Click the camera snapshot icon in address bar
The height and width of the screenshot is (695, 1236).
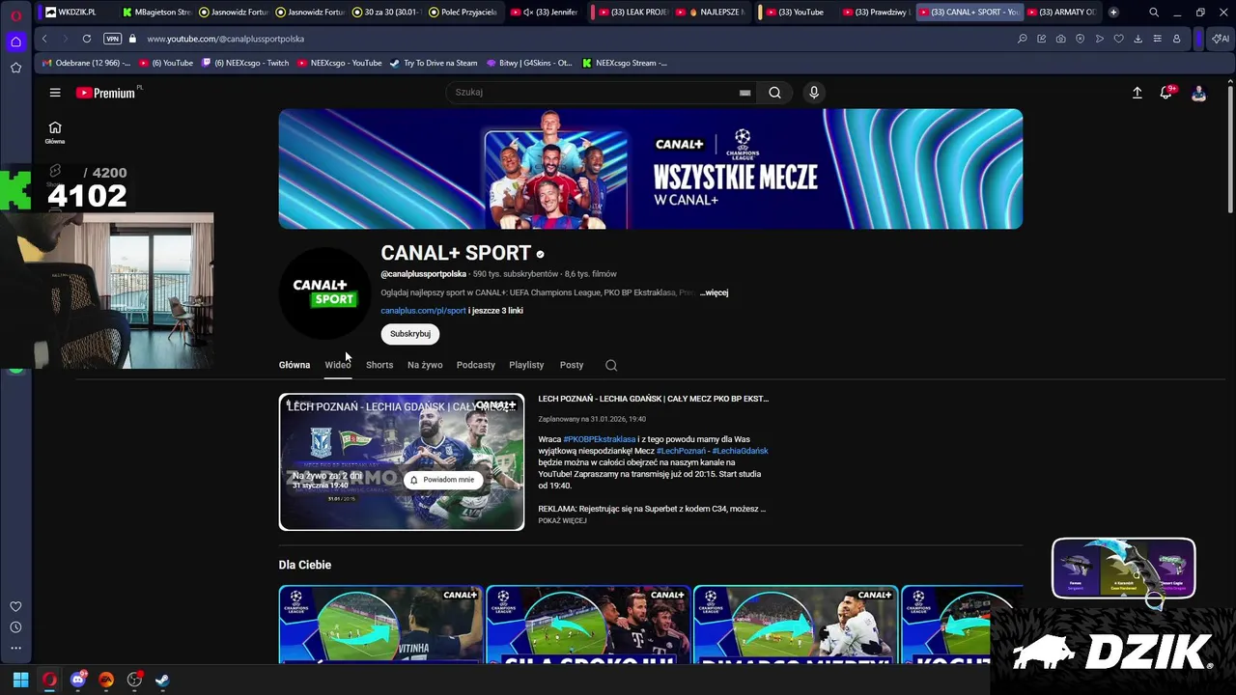(1060, 39)
